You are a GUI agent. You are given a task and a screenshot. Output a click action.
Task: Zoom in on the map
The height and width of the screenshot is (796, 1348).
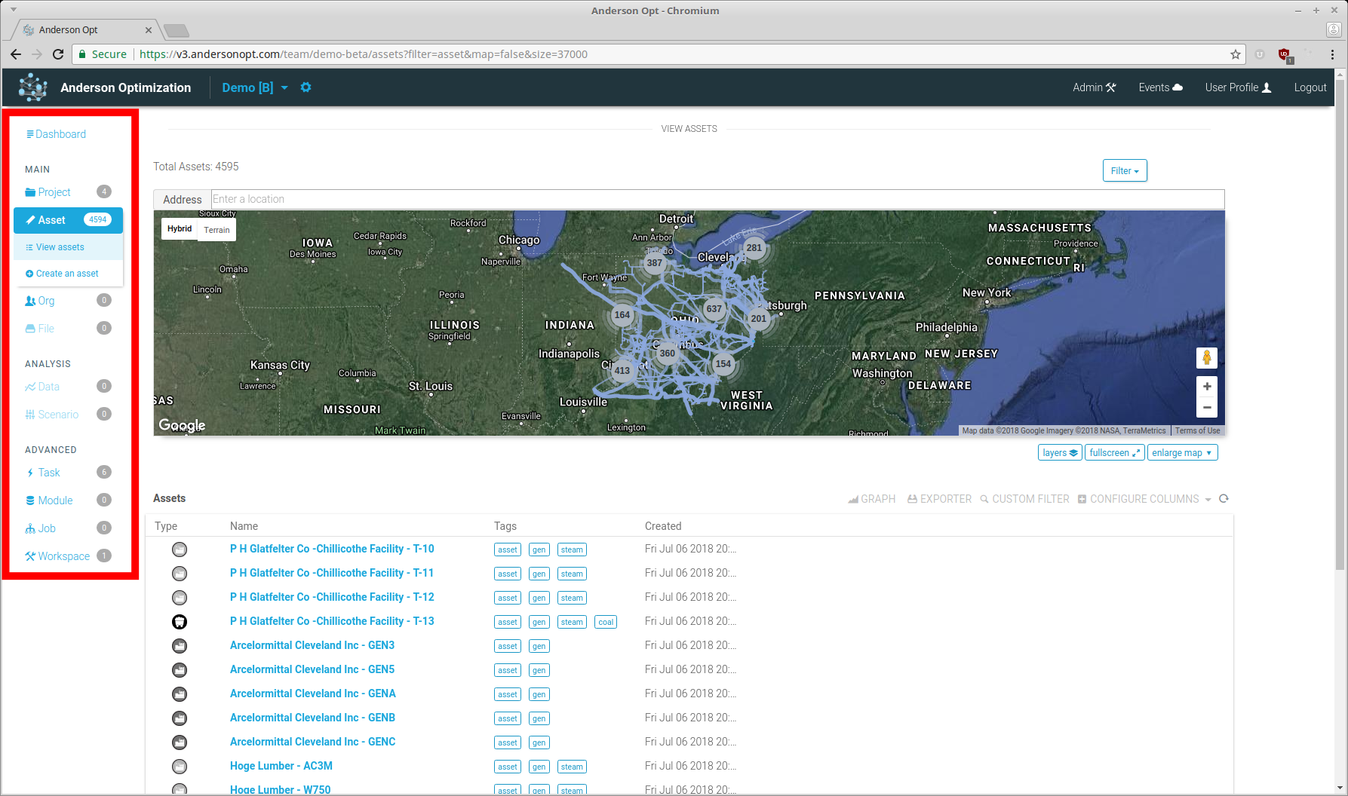(1207, 387)
